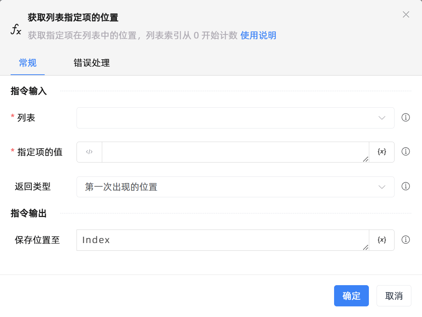This screenshot has height=317, width=422.
Task: Show info icon for 保存位置至
Action: click(x=406, y=240)
